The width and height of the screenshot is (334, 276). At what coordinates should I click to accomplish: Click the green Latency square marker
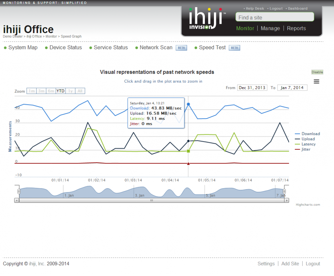(188, 151)
